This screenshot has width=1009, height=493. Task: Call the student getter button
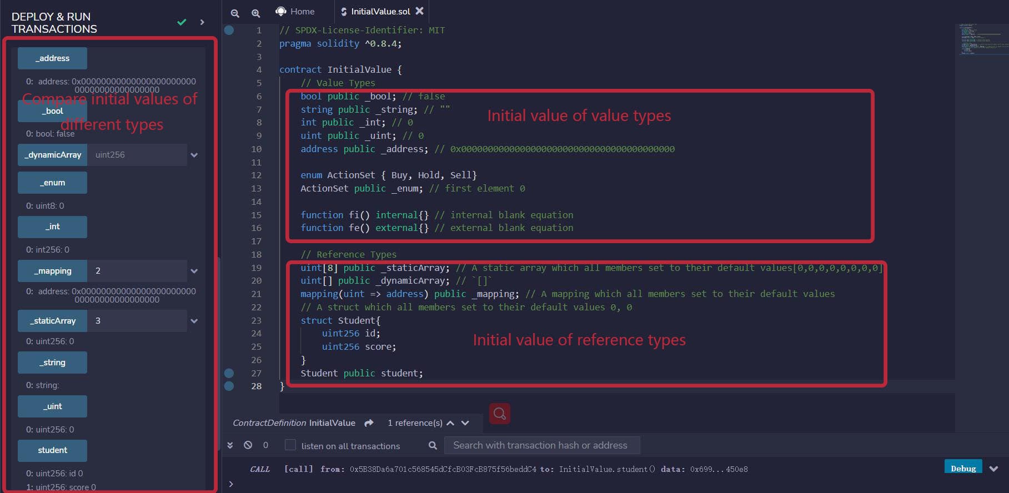52,450
